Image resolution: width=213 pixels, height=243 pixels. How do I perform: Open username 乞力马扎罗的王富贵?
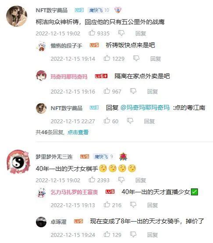click(x=74, y=192)
